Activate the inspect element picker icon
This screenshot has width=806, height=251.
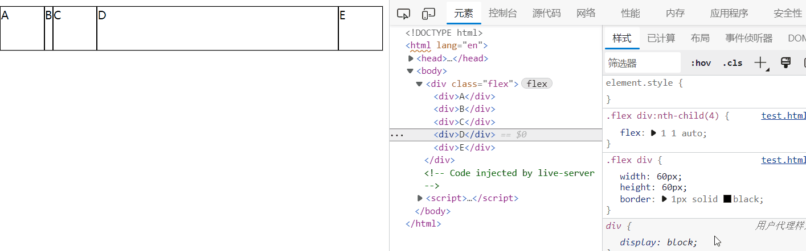404,14
